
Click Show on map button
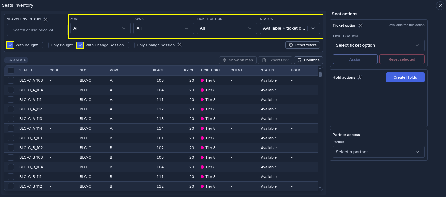238,60
